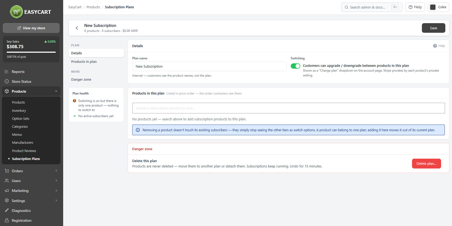Toggle the plan Switching upgrade/downgrade switch
452x226 pixels.
(x=295, y=66)
